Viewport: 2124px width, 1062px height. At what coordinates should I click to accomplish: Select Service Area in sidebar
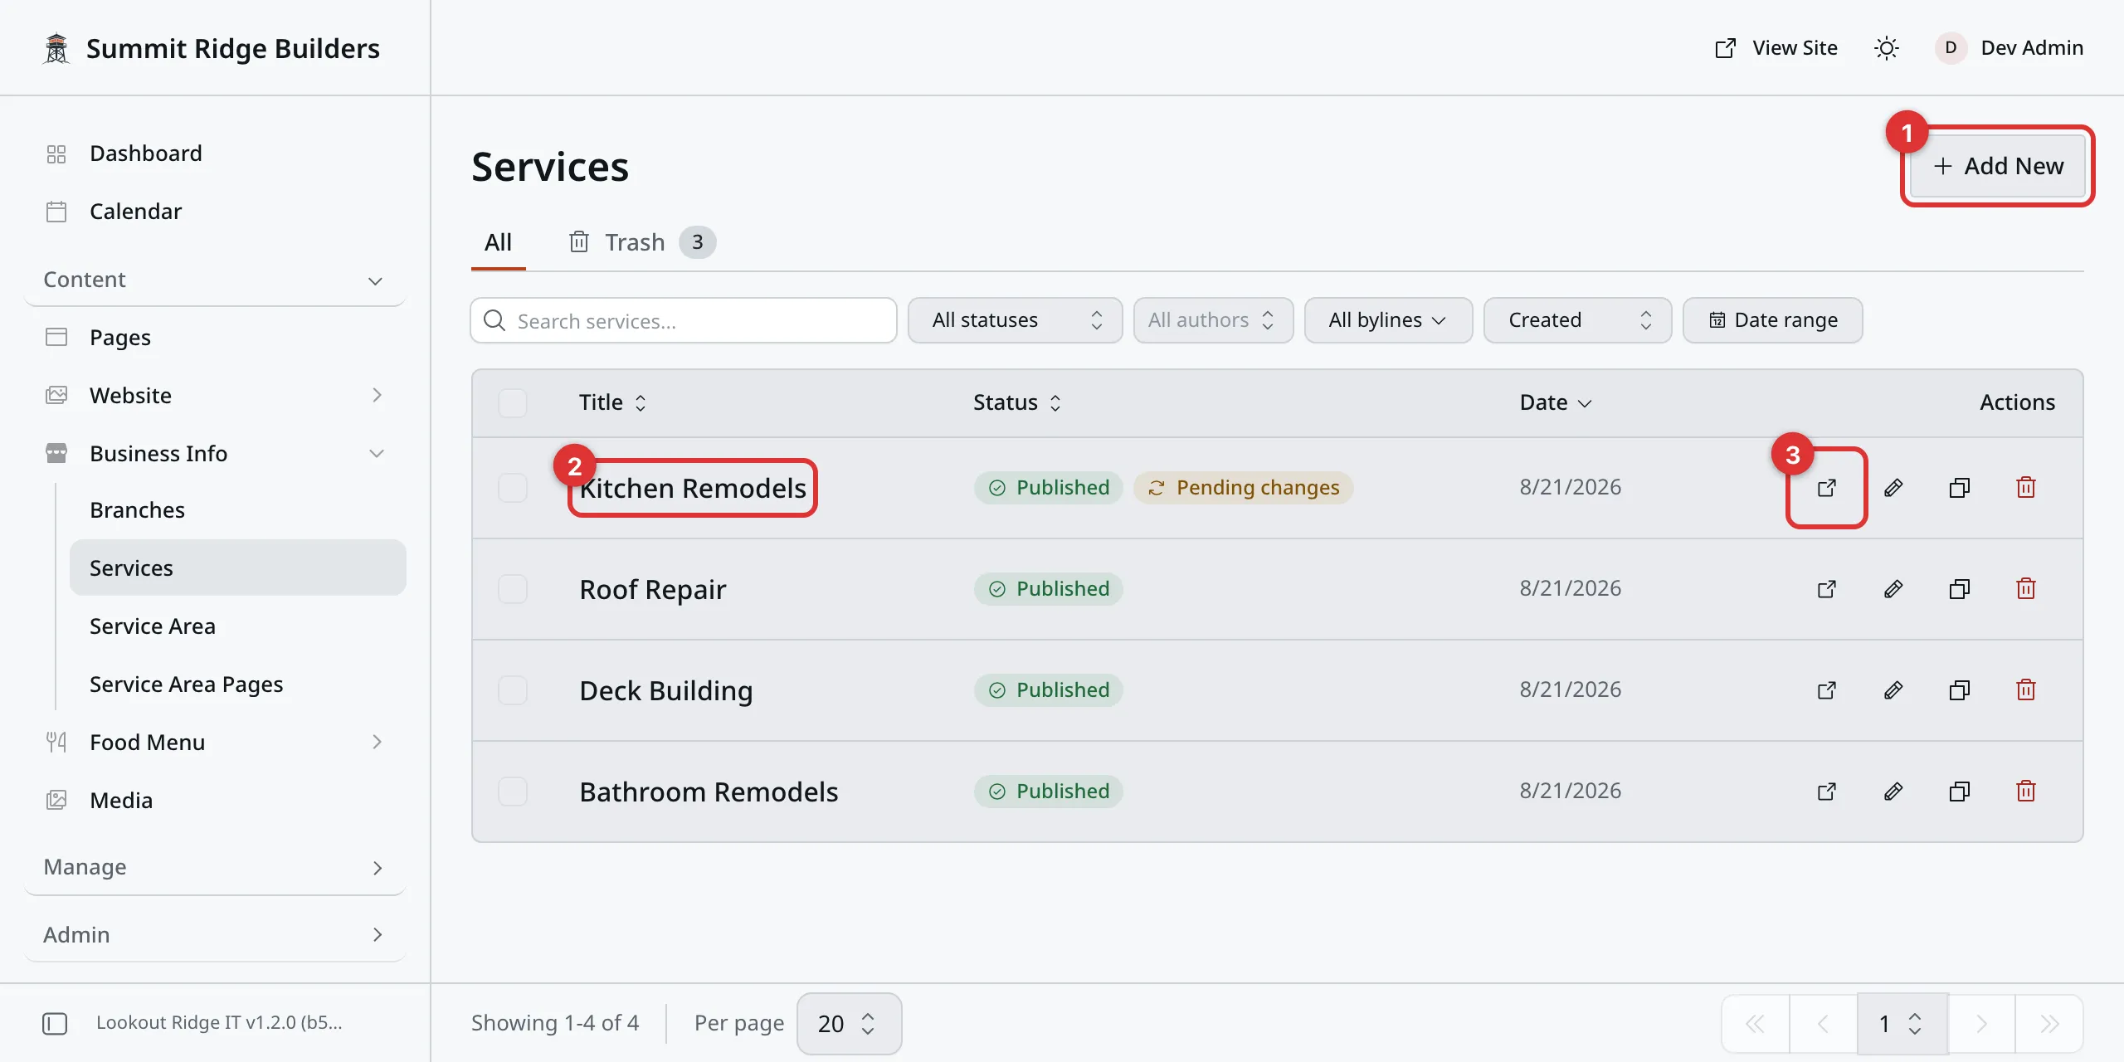click(238, 626)
